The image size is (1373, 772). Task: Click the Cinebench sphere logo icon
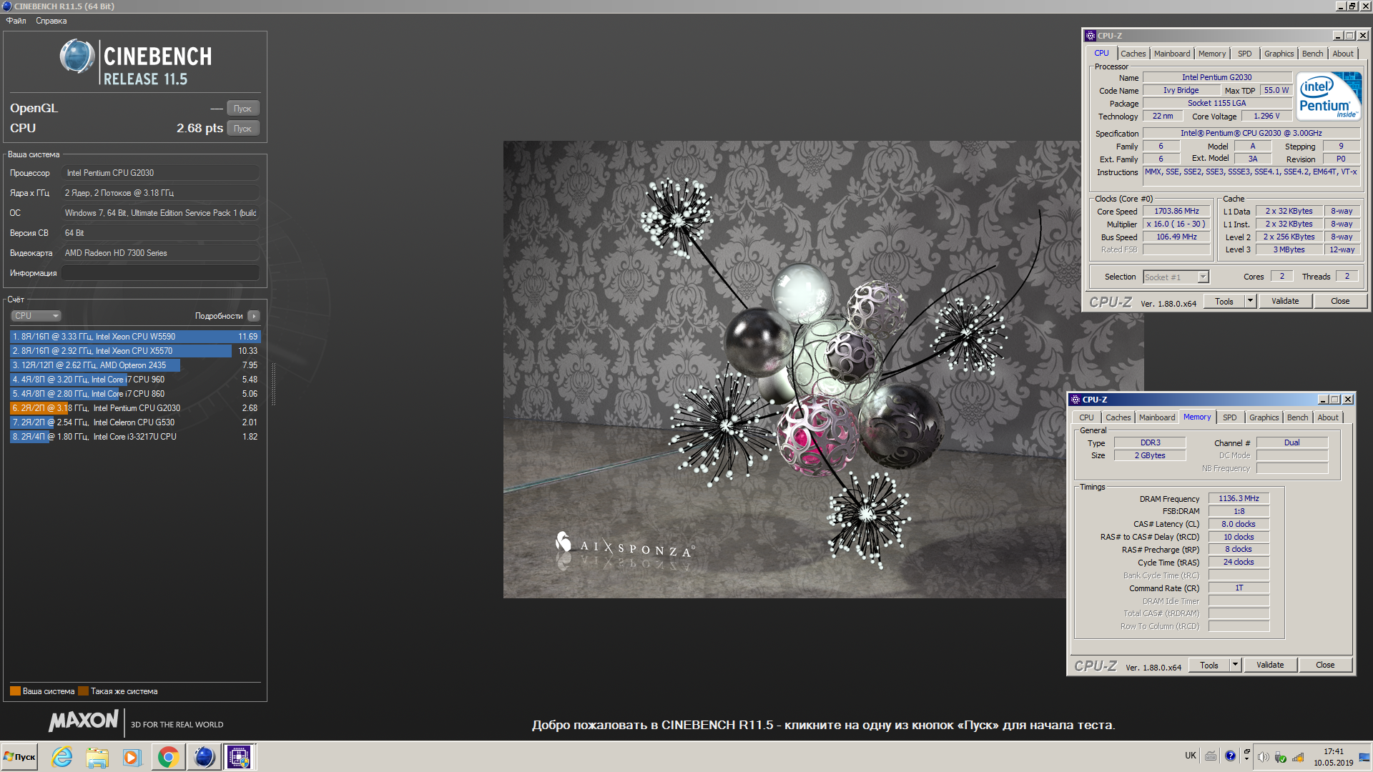[77, 57]
